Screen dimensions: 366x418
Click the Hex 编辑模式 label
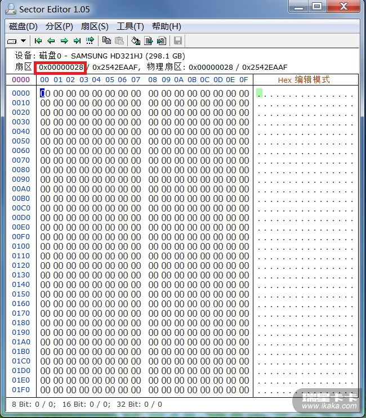304,80
